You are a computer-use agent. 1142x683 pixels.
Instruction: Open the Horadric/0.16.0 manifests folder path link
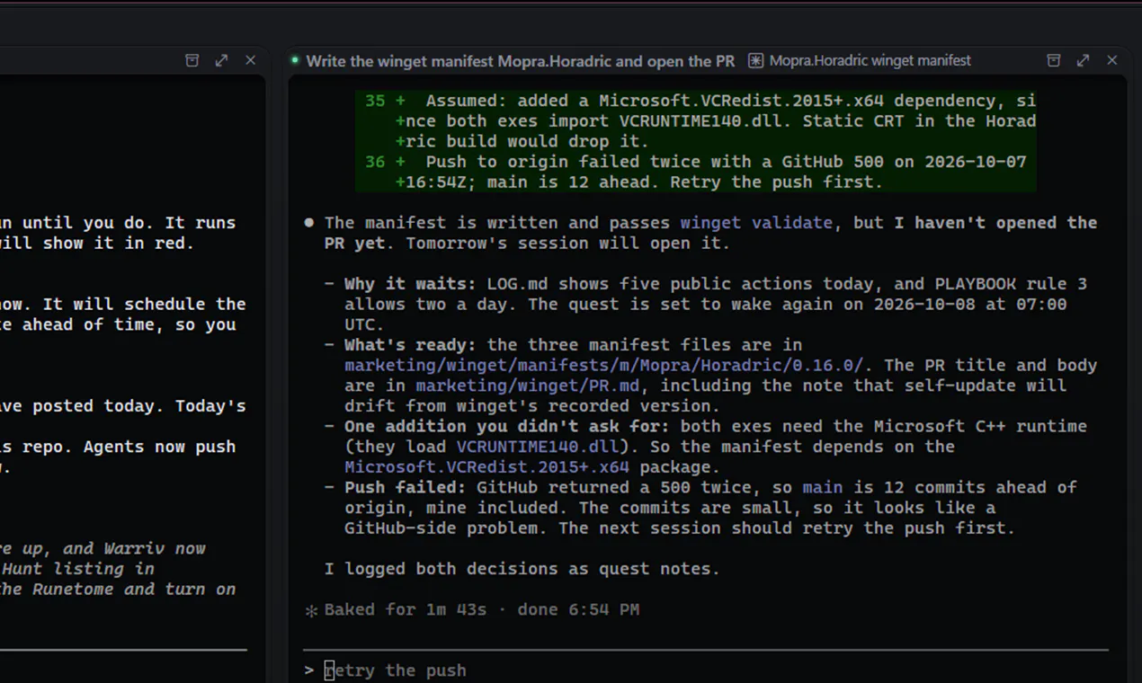tap(603, 365)
